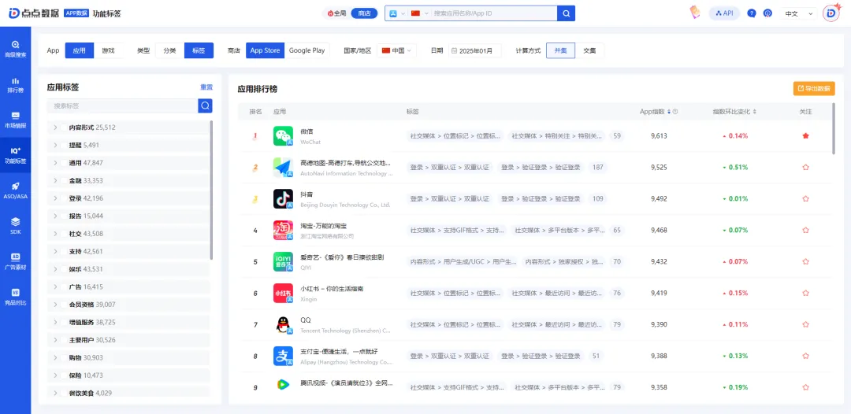Expand the 保险 tag group
The image size is (851, 414).
[55, 375]
